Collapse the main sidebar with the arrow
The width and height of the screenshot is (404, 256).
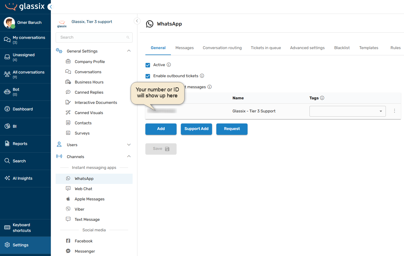click(x=50, y=7)
